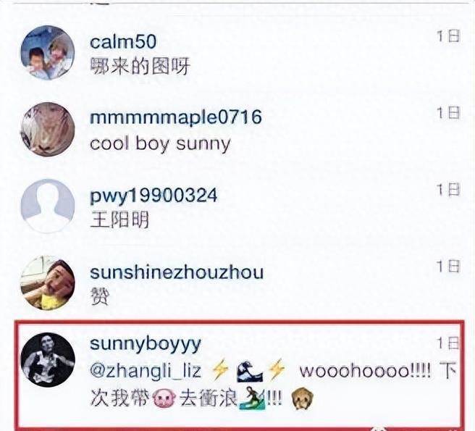Screen dimensions: 475x431
Task: Select the sunshinezhouzhou username
Action: pyautogui.click(x=177, y=272)
